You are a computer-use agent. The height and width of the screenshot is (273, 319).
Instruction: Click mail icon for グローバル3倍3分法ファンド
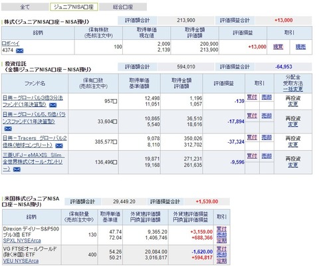[53, 105]
